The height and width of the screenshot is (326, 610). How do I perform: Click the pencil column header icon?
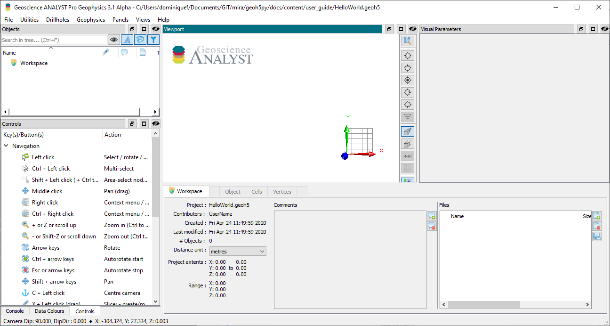tap(105, 52)
